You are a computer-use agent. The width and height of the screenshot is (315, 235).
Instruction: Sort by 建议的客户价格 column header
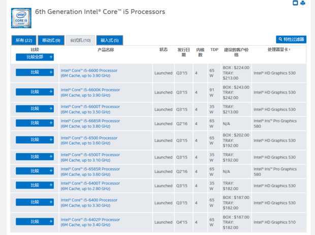click(x=236, y=52)
